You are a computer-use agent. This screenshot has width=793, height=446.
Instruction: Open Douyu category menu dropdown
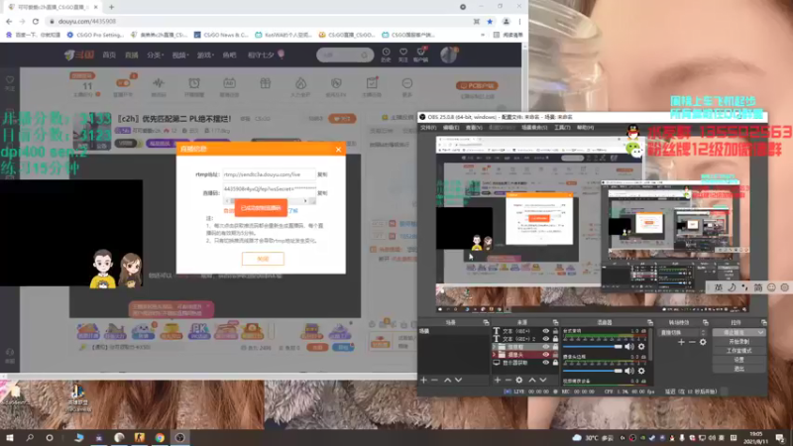point(156,55)
